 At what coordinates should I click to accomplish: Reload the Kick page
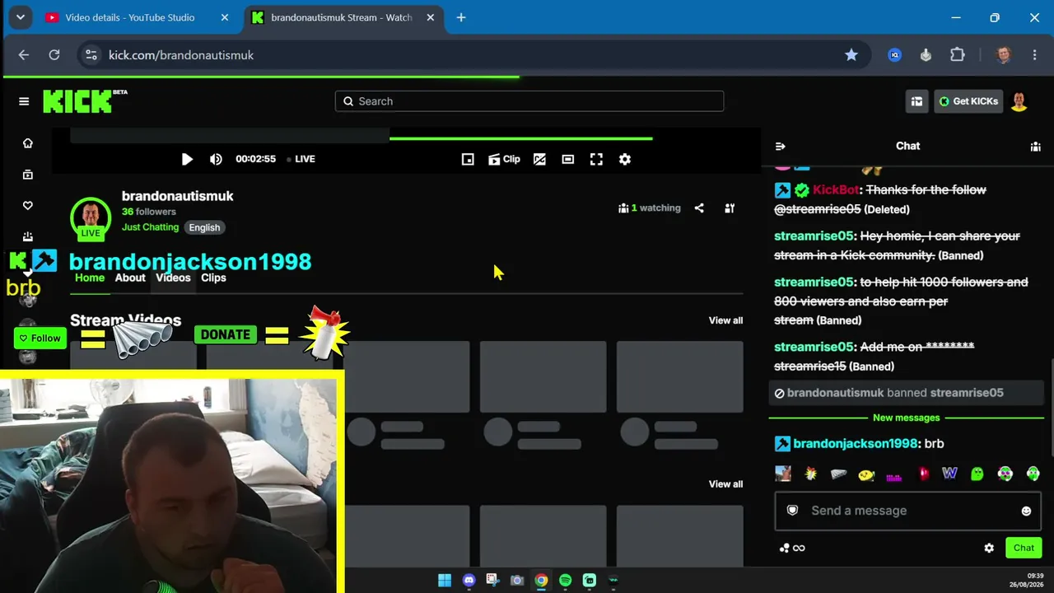(x=54, y=55)
